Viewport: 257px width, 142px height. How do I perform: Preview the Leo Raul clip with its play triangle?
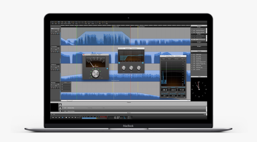[192, 70]
